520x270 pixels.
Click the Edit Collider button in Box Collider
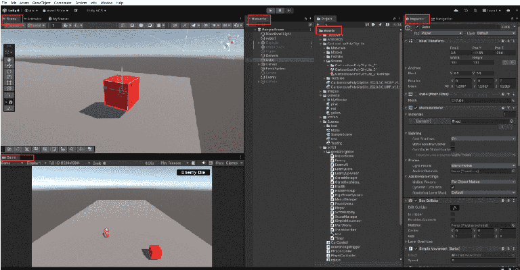455,208
